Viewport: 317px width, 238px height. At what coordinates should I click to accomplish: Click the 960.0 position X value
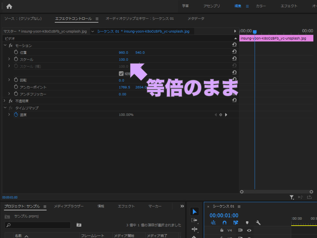123,52
